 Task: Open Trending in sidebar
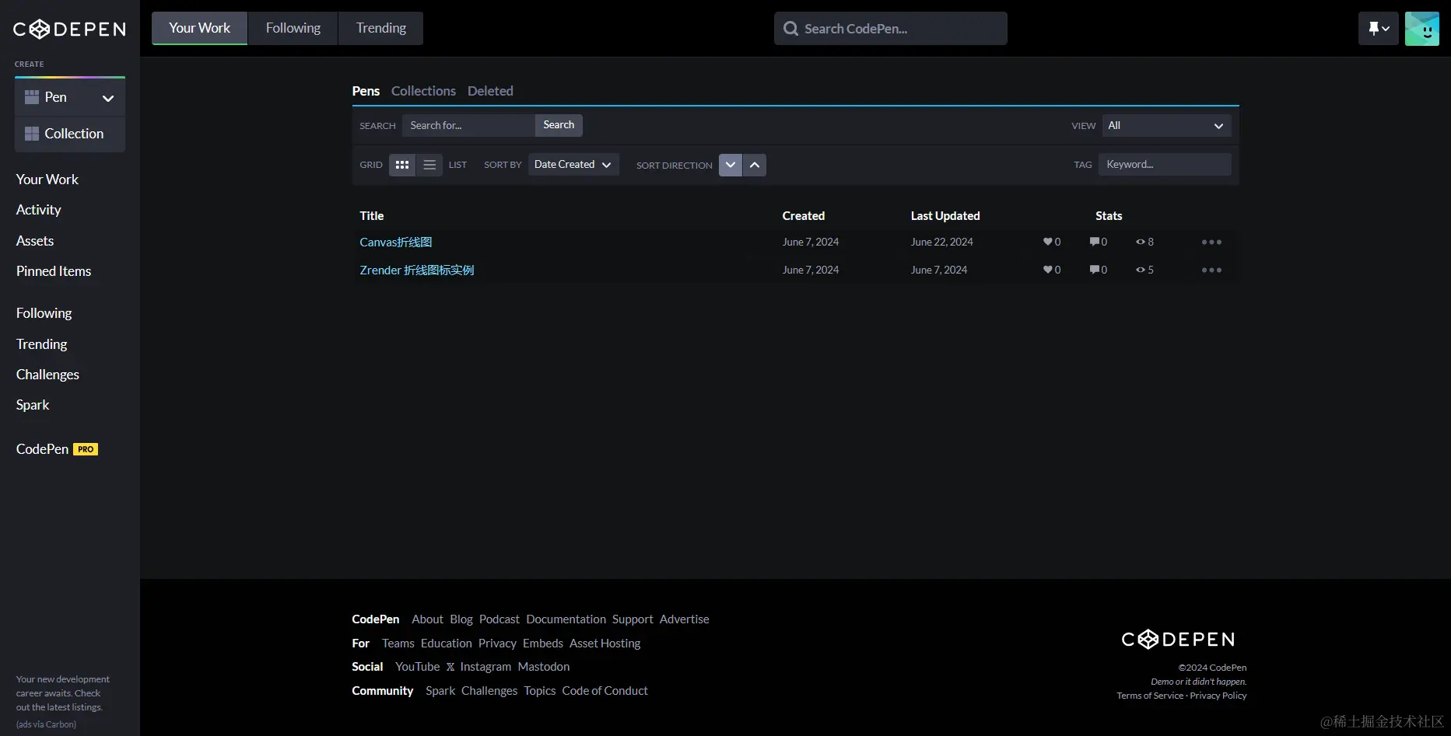pyautogui.click(x=42, y=344)
